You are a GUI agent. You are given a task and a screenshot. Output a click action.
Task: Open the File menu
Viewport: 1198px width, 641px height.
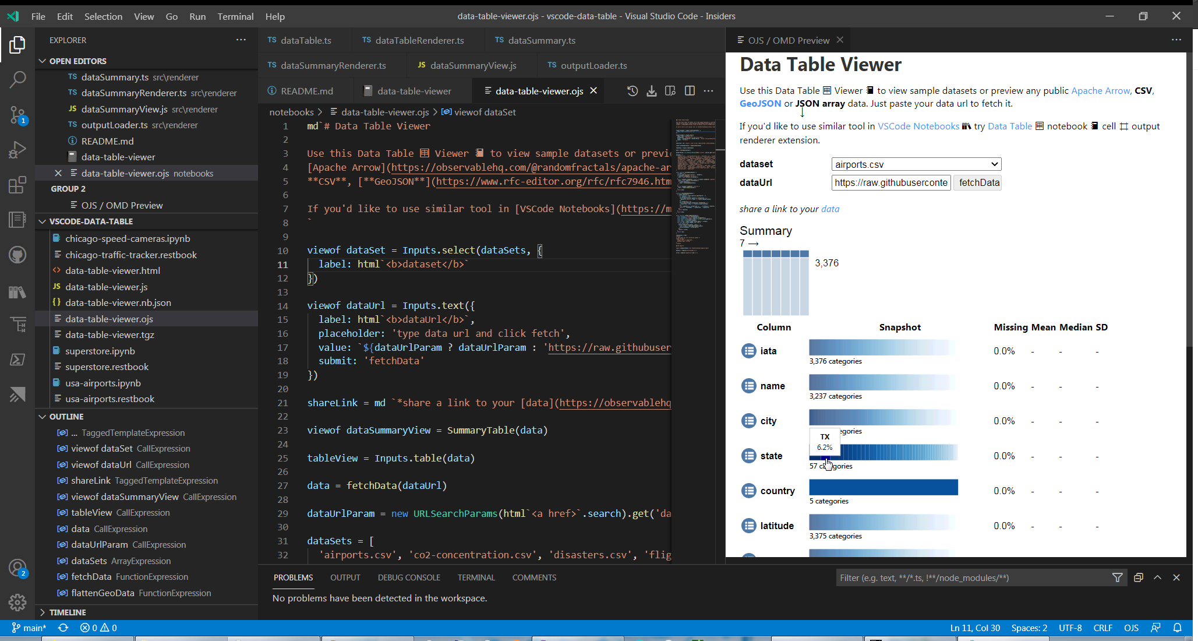(38, 16)
